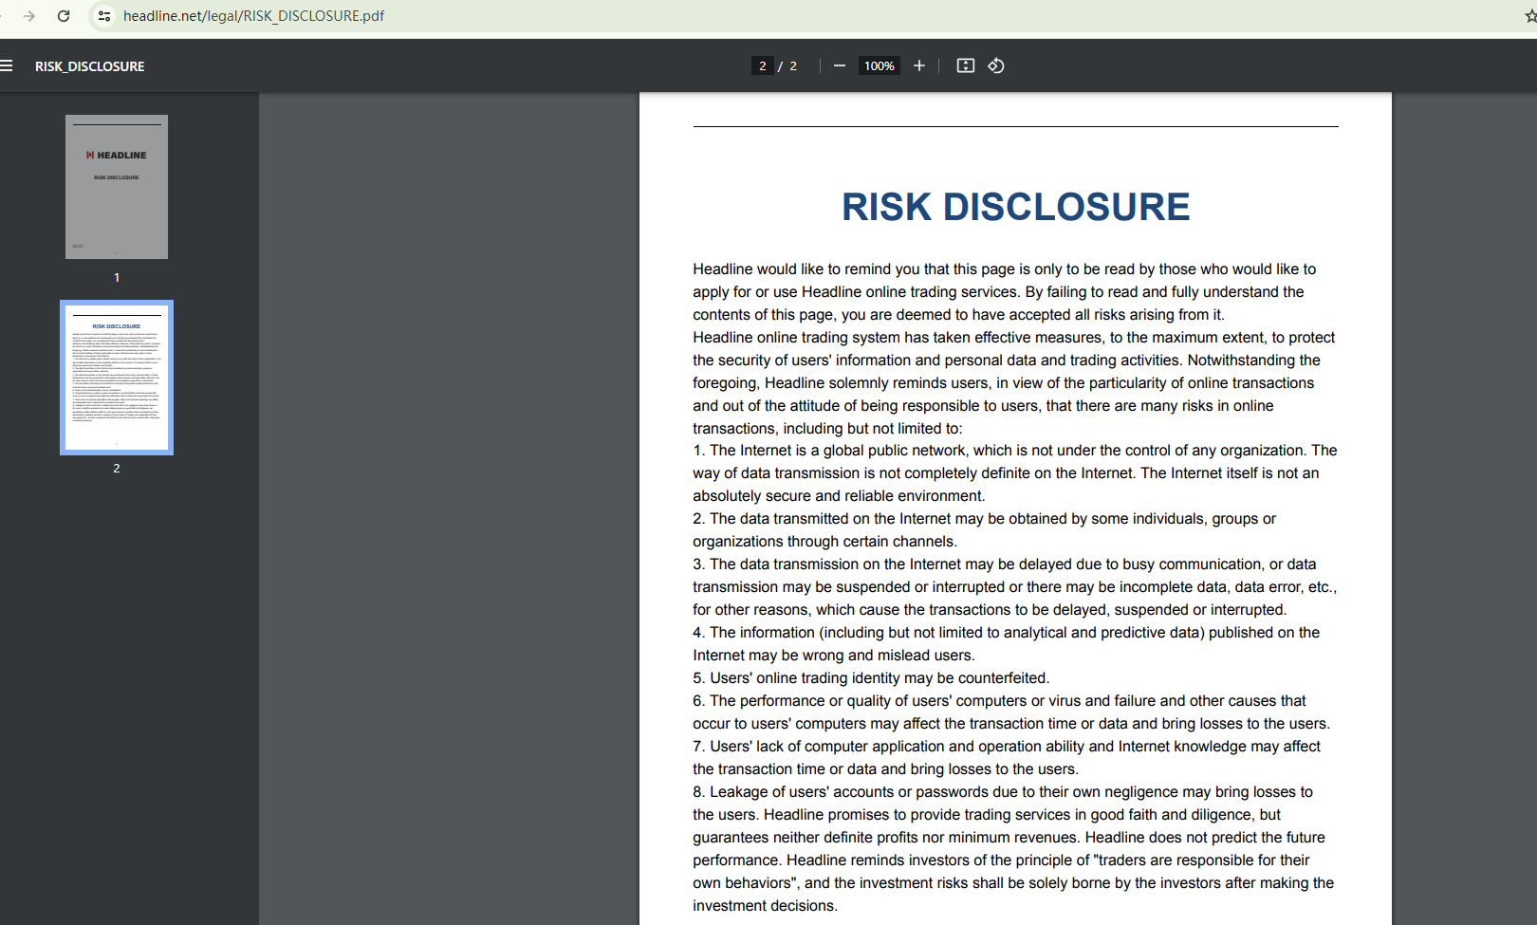
Task: Zoom in with the plus icon
Action: (x=919, y=65)
